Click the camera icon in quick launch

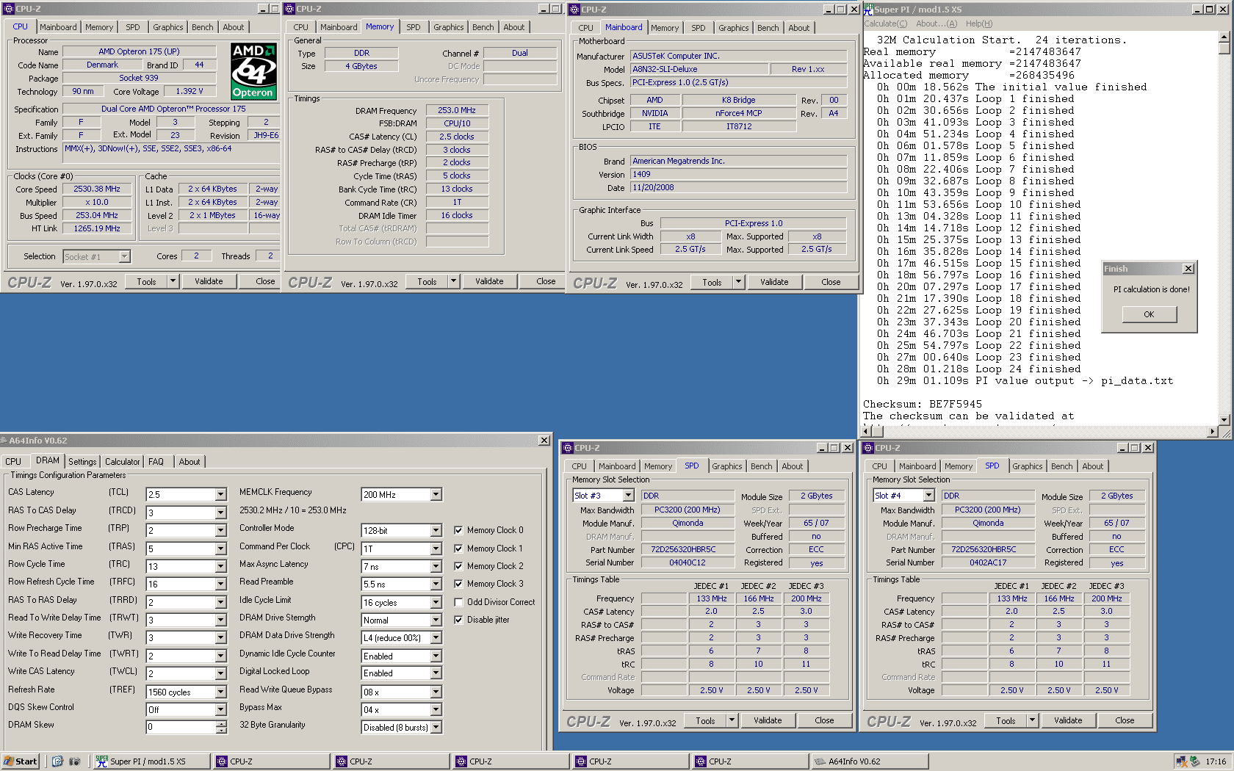[x=74, y=761]
